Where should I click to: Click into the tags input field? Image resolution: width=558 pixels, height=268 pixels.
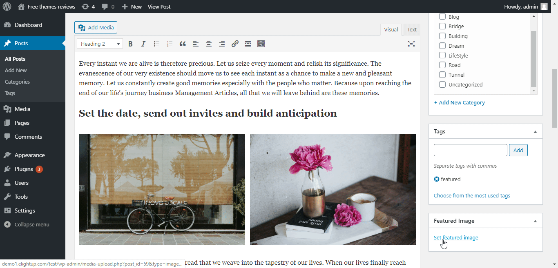pyautogui.click(x=471, y=150)
